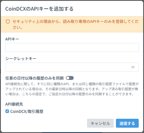Enable the 任意の日付以降の履歴のみを同期 switch
Viewport: 144px width, 133px height.
click(70, 78)
